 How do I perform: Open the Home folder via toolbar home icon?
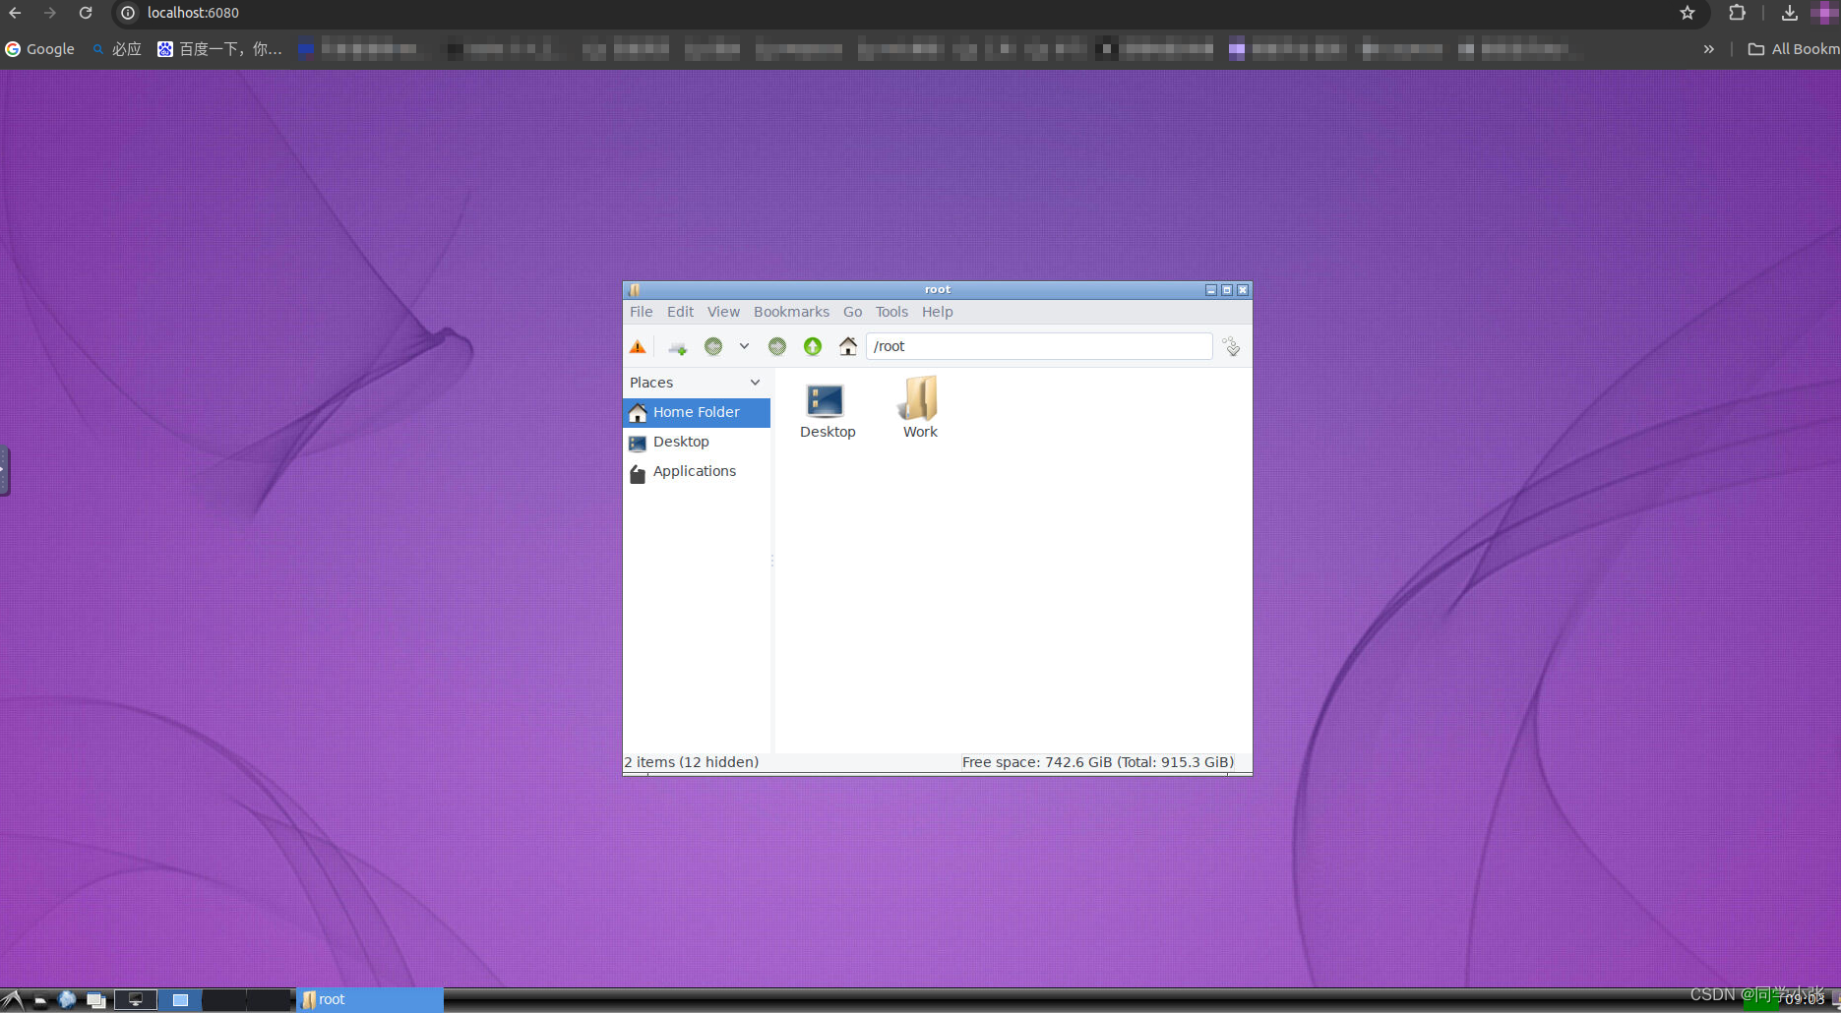tap(847, 346)
